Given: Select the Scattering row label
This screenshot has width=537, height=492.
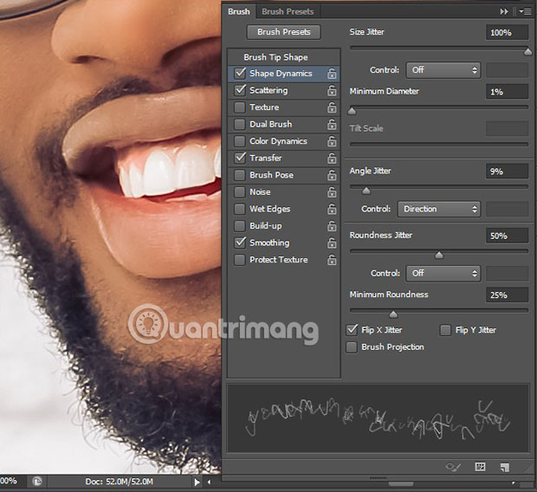Looking at the screenshot, I should [x=268, y=90].
